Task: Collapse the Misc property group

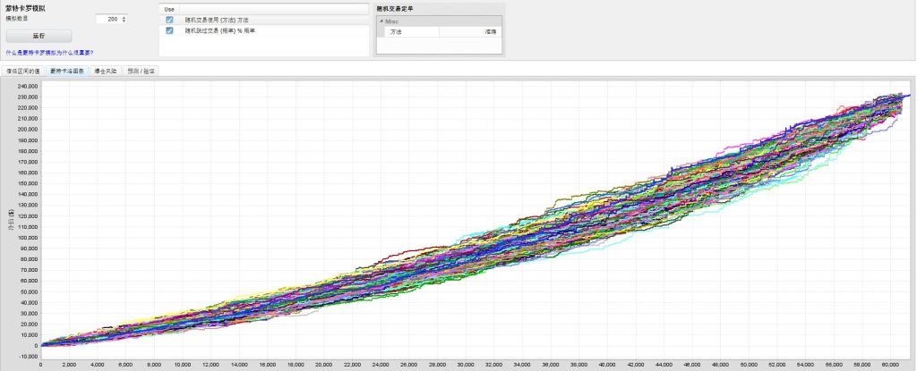Action: click(380, 20)
